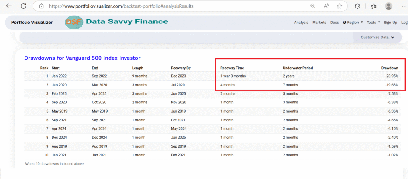Open the favorites list icon
Viewport: 408px width, 179px height.
(373, 6)
